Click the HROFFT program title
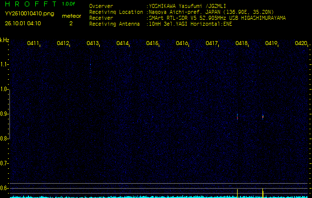 click(x=32, y=4)
